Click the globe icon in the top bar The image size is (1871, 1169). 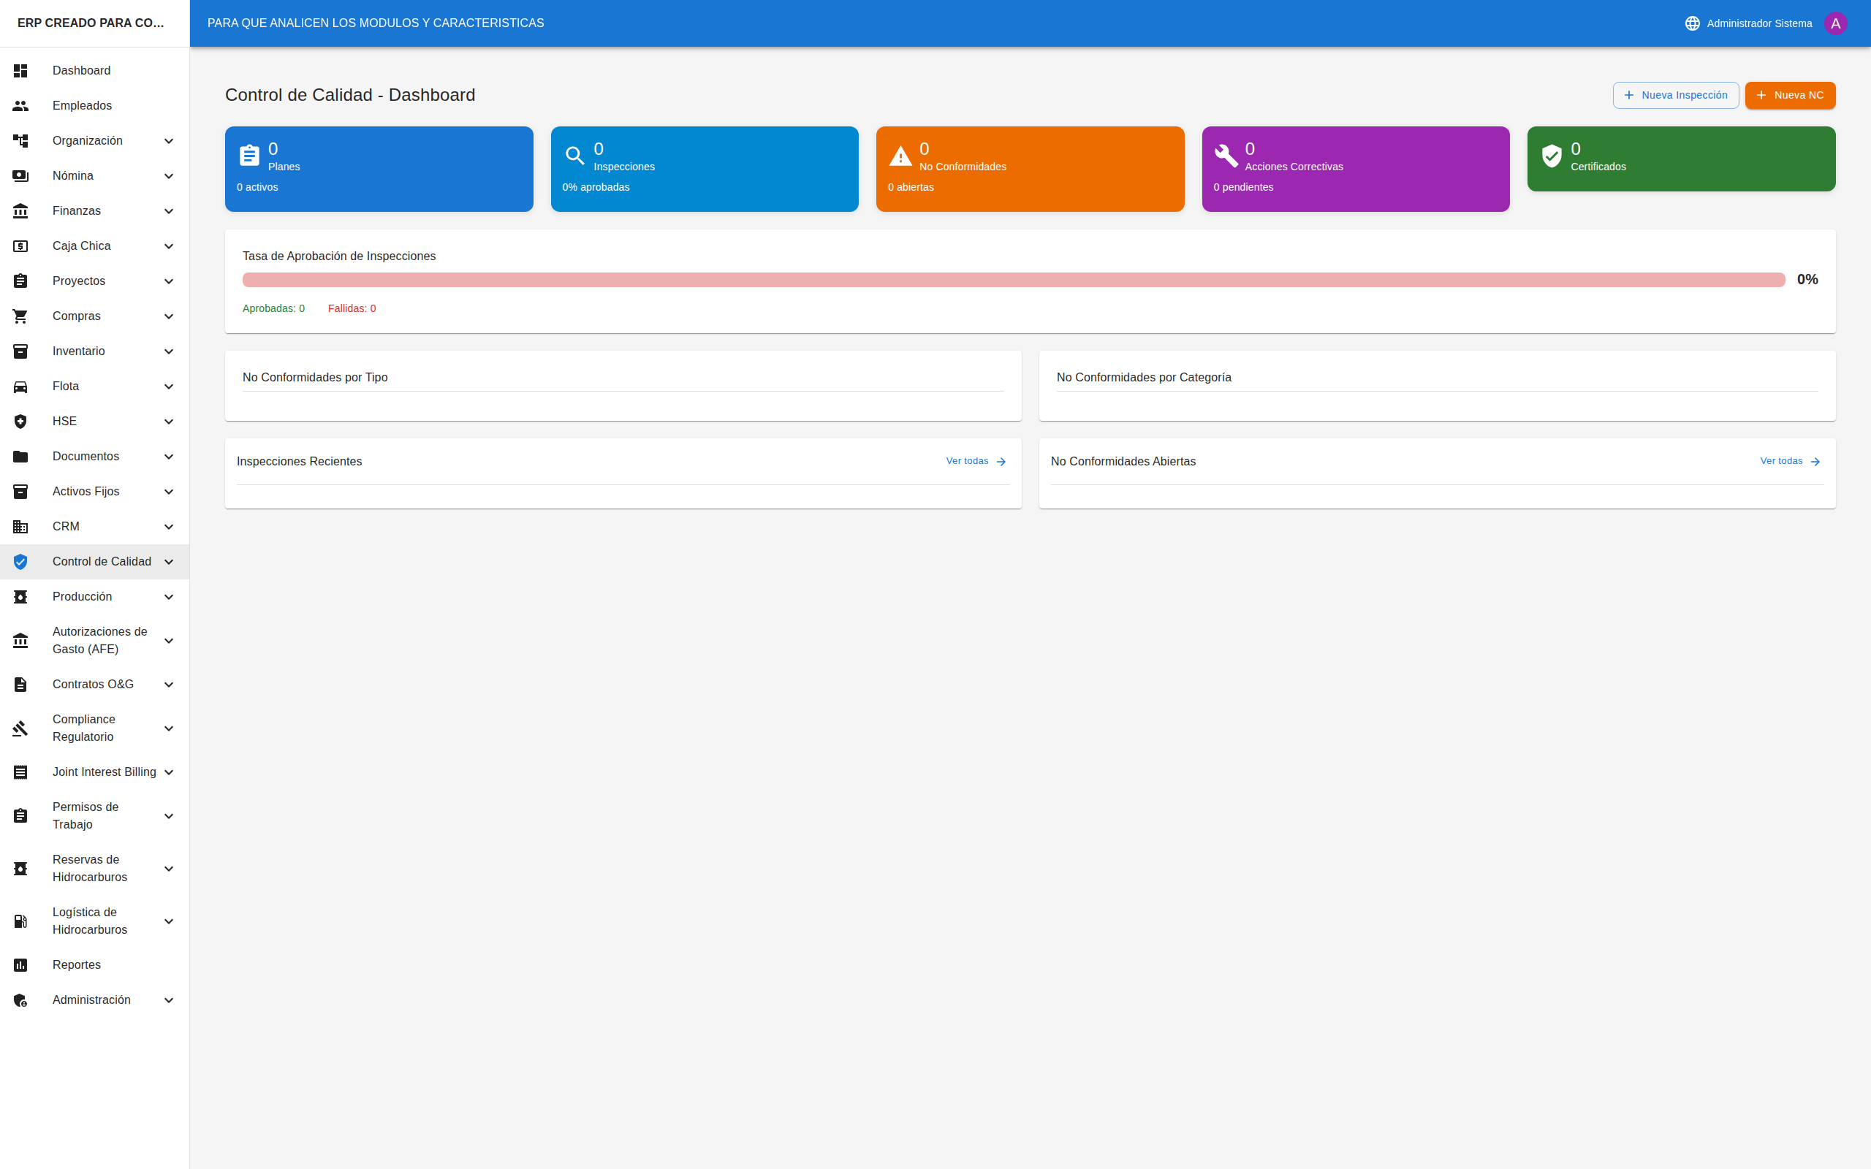coord(1692,23)
